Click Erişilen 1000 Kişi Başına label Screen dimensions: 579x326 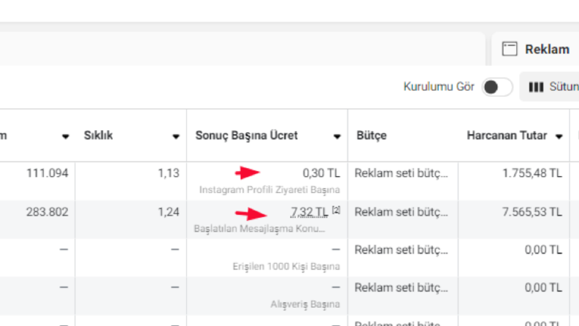[x=286, y=267]
